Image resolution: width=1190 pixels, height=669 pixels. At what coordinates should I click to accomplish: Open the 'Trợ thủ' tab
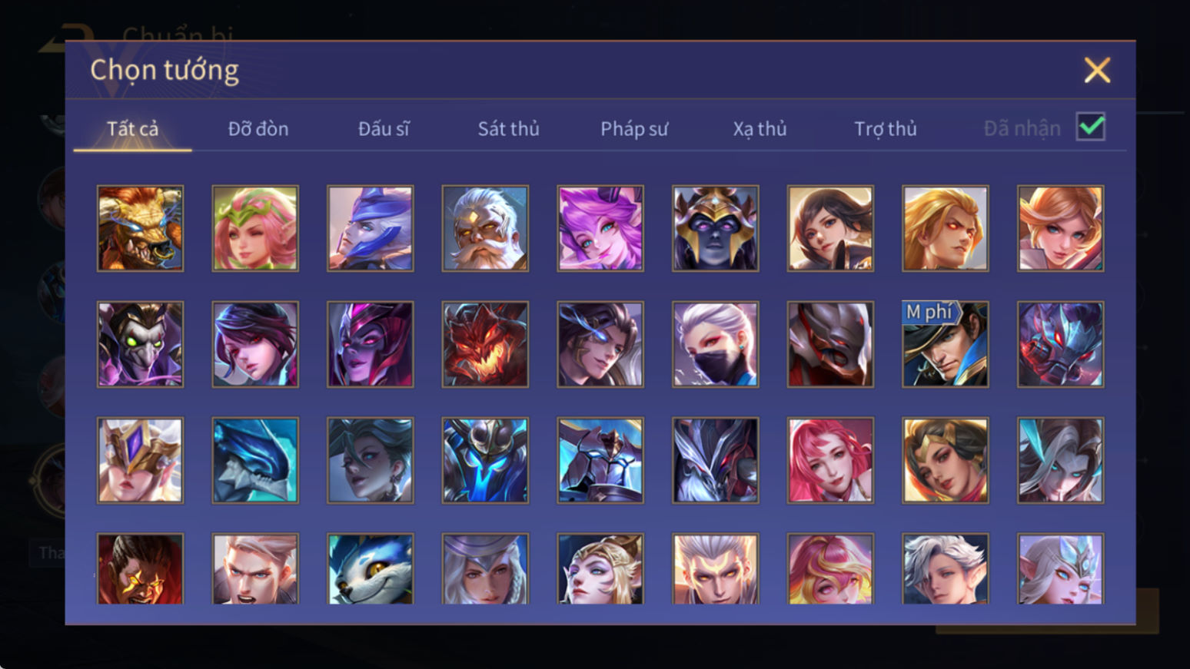click(886, 128)
